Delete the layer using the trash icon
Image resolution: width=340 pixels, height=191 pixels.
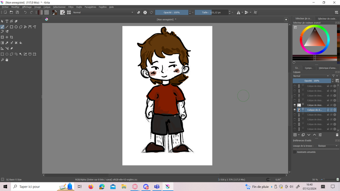(x=337, y=135)
